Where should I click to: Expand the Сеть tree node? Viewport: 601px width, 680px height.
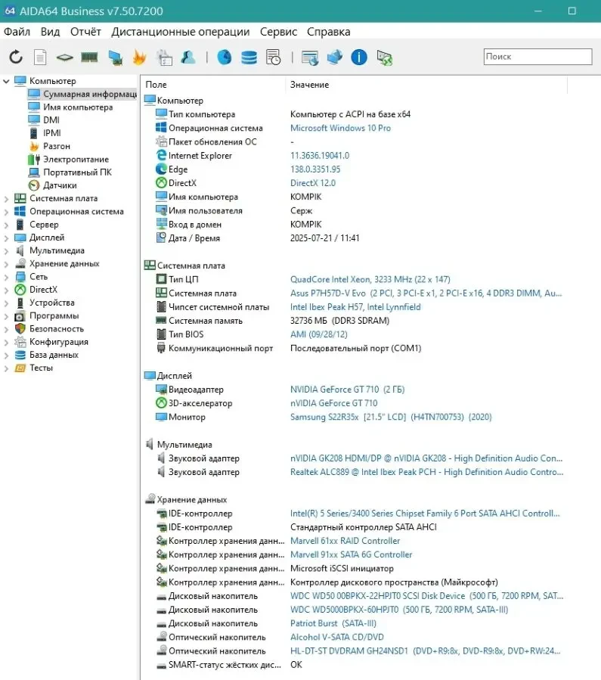[x=6, y=277]
